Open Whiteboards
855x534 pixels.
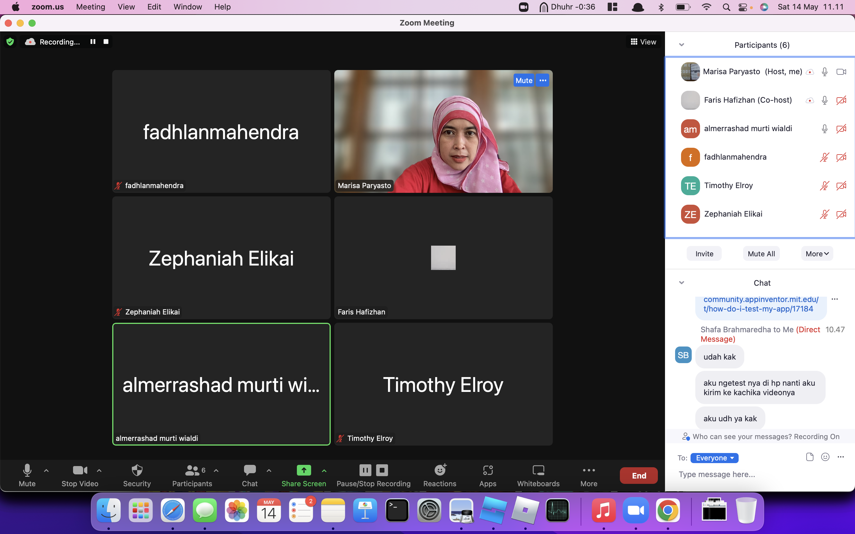tap(539, 475)
